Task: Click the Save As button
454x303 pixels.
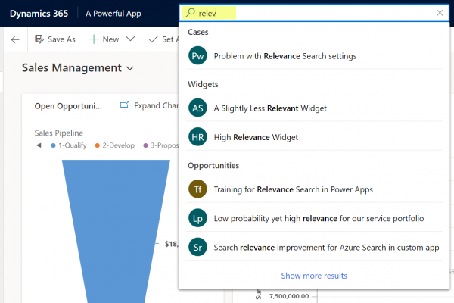Action: (x=55, y=39)
